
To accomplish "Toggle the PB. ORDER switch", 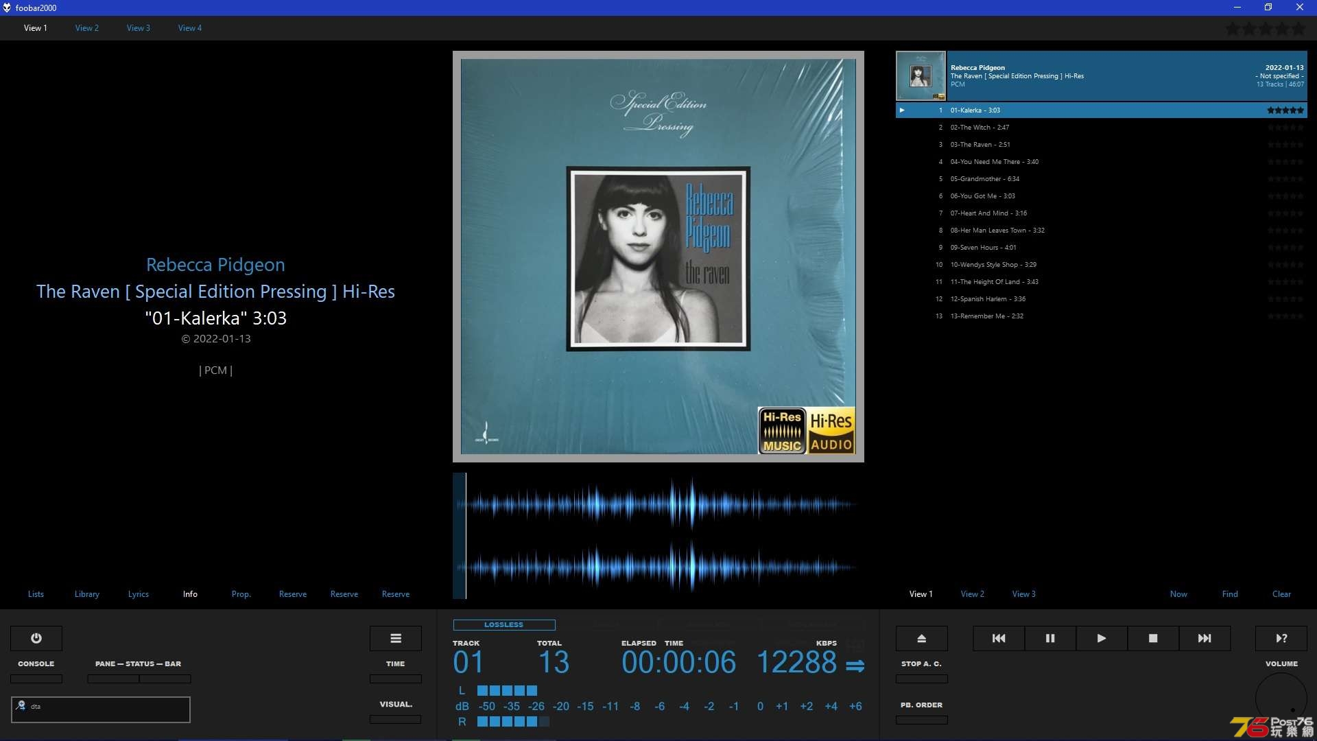I will point(922,720).
